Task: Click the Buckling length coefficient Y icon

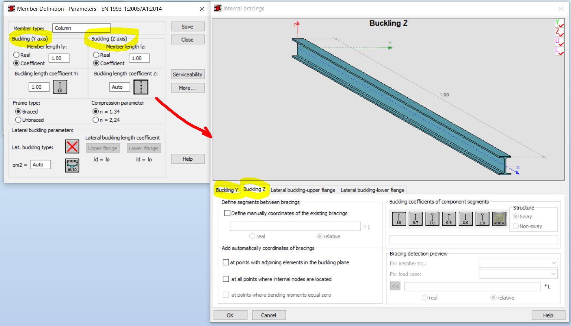Action: click(60, 87)
